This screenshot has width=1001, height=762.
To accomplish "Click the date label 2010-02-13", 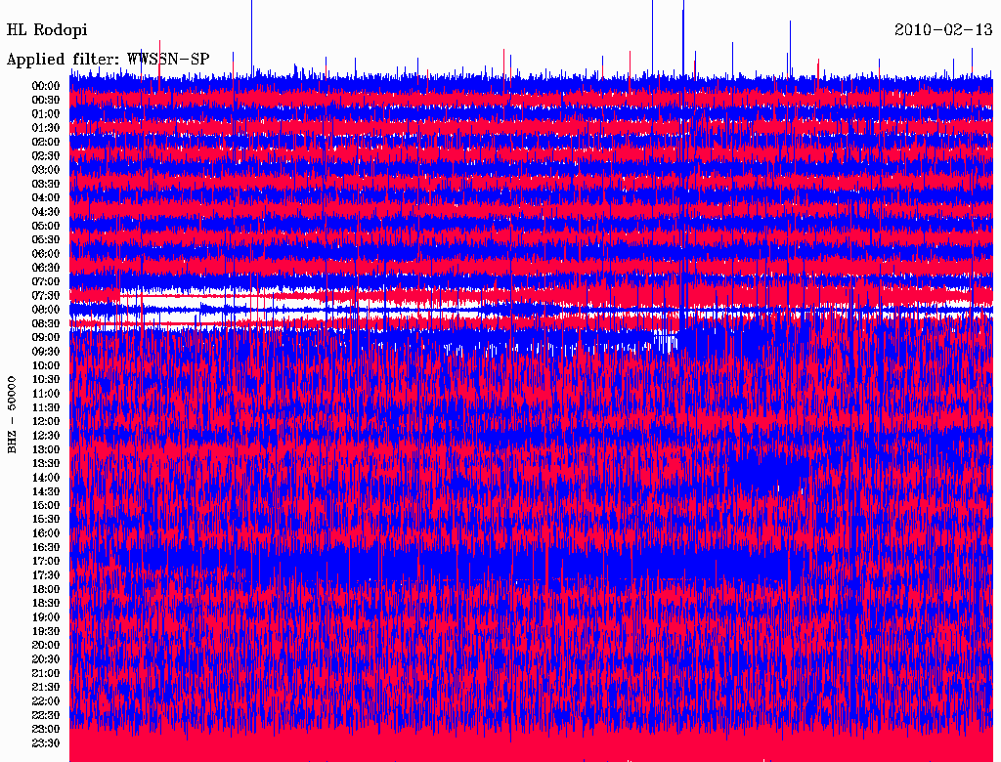I will pyautogui.click(x=943, y=30).
